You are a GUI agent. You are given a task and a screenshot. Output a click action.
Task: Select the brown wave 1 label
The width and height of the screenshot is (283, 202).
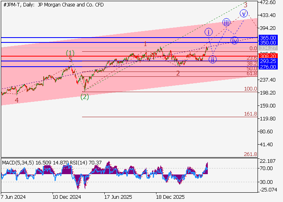coord(145,44)
